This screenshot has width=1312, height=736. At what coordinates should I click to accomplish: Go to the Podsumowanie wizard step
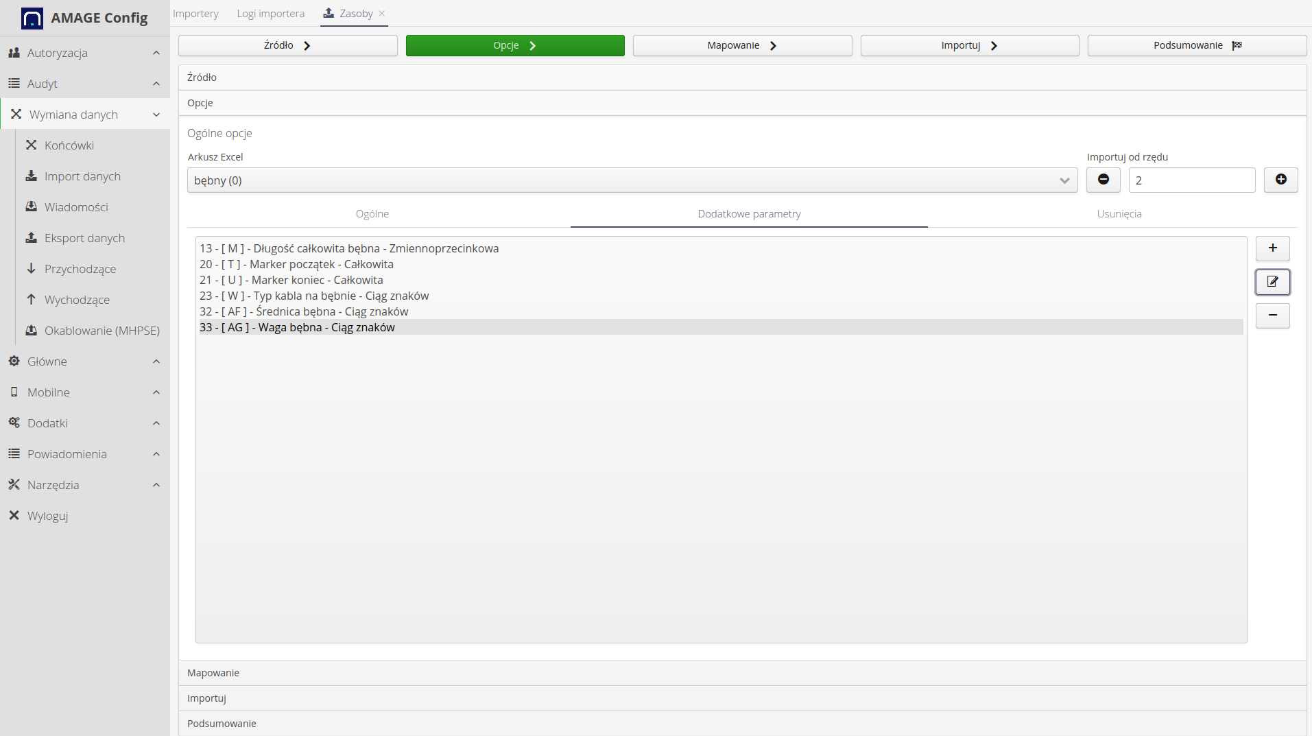(1196, 45)
